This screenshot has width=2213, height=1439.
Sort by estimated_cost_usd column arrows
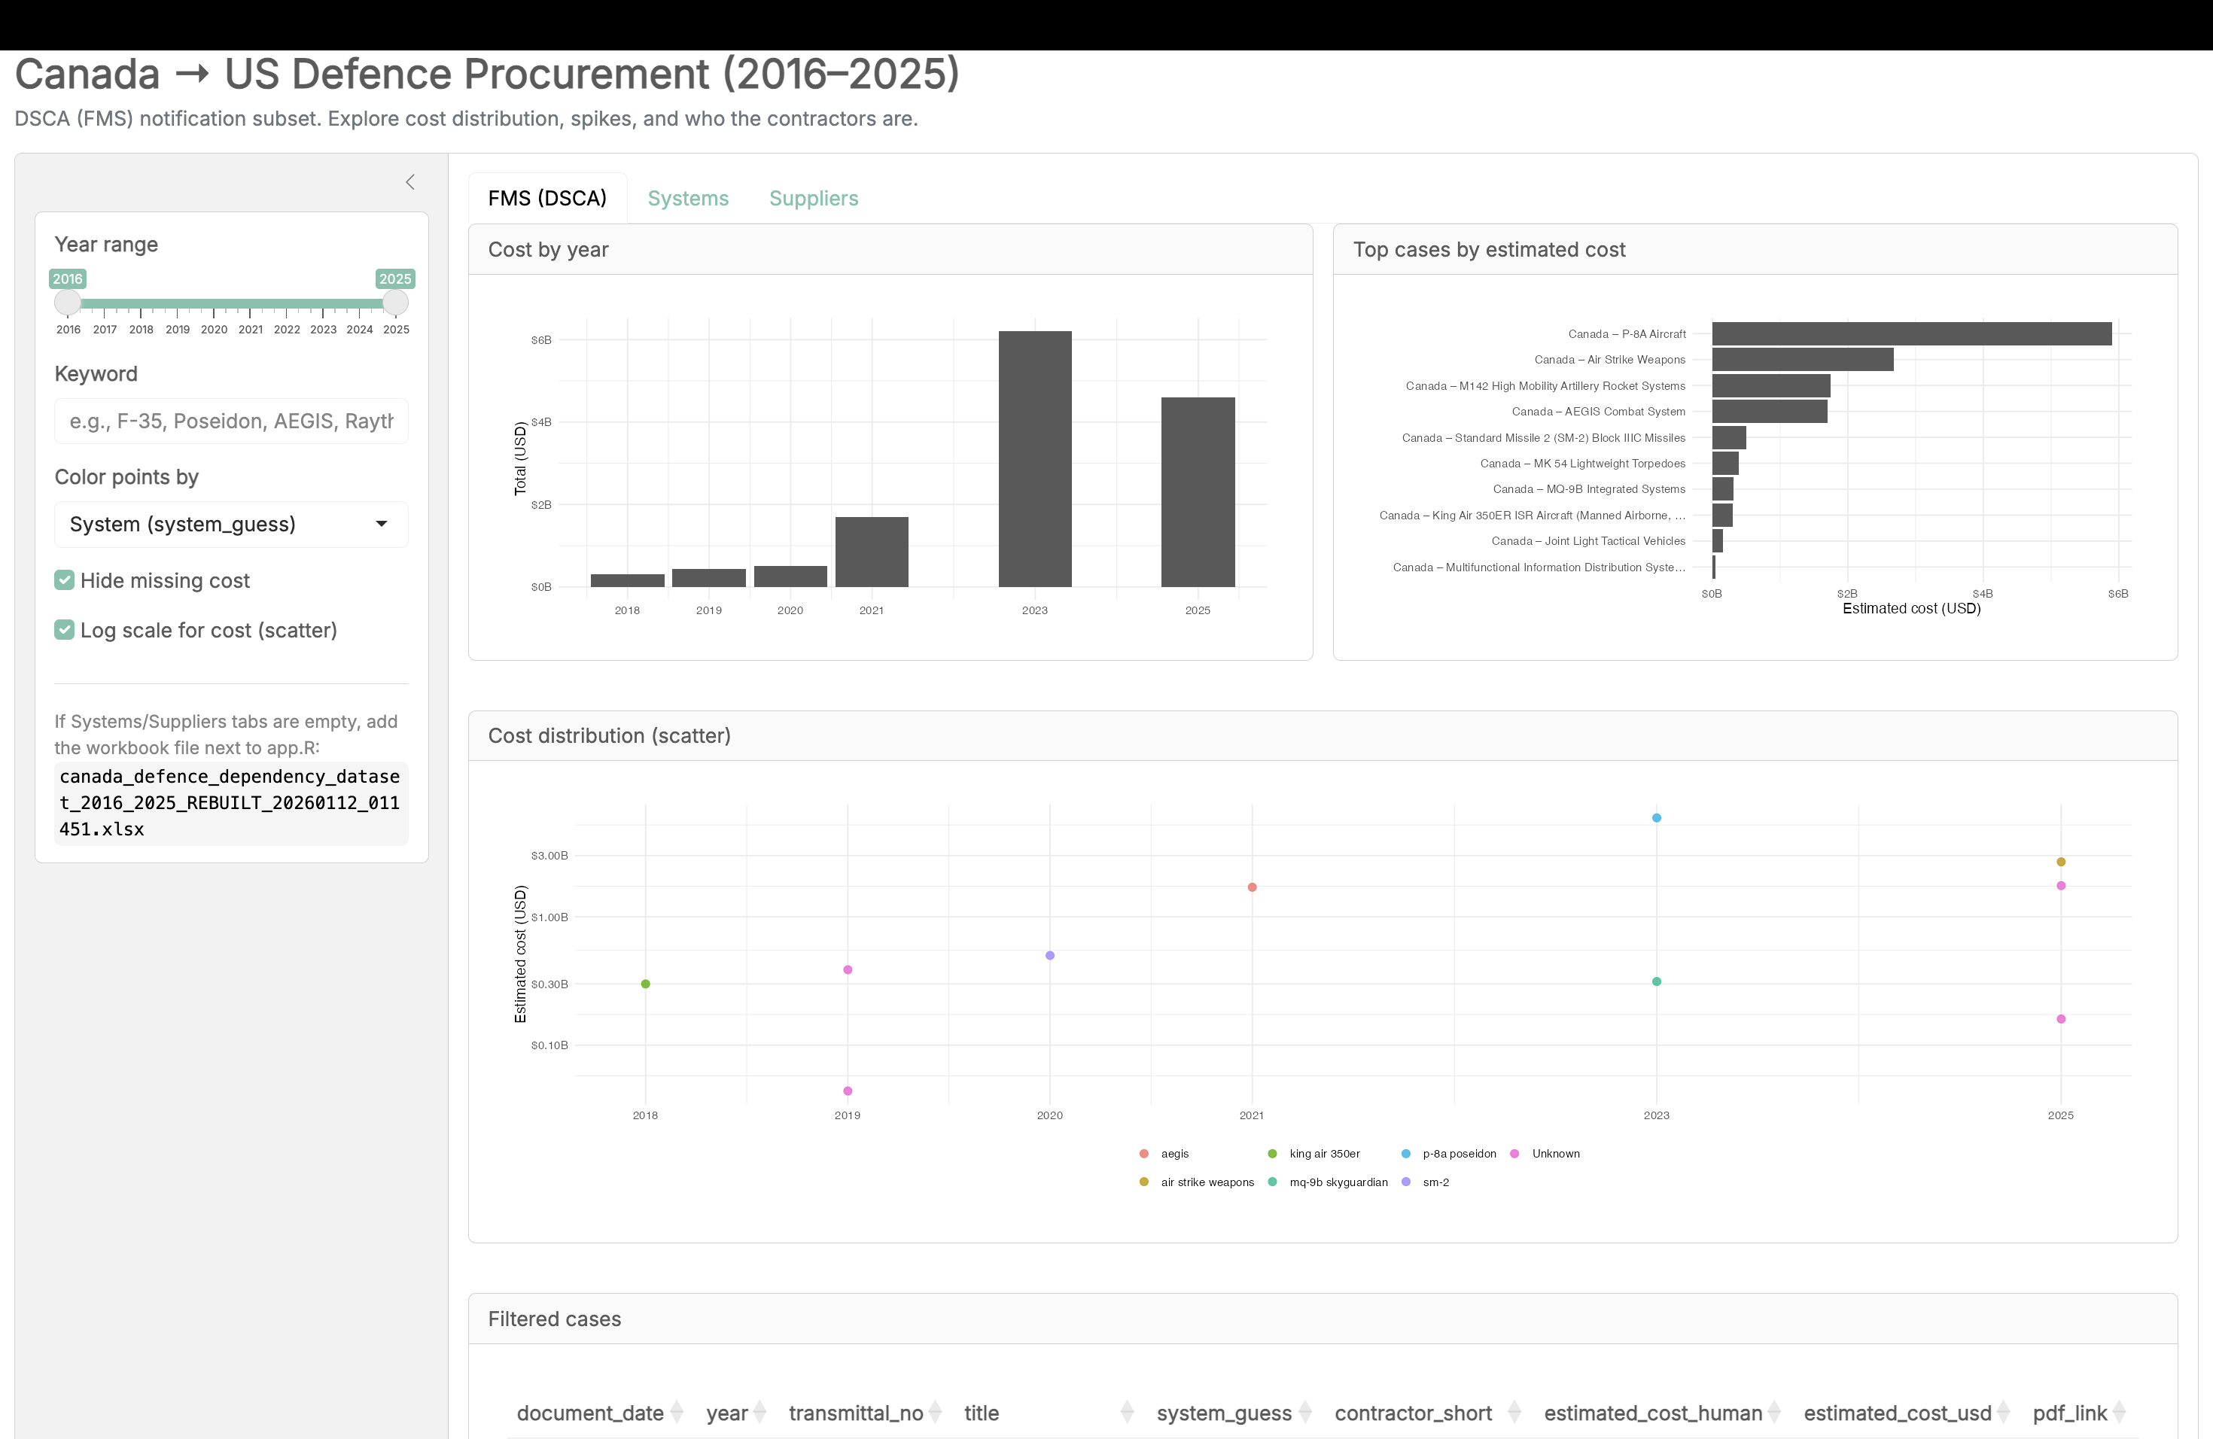(2003, 1412)
